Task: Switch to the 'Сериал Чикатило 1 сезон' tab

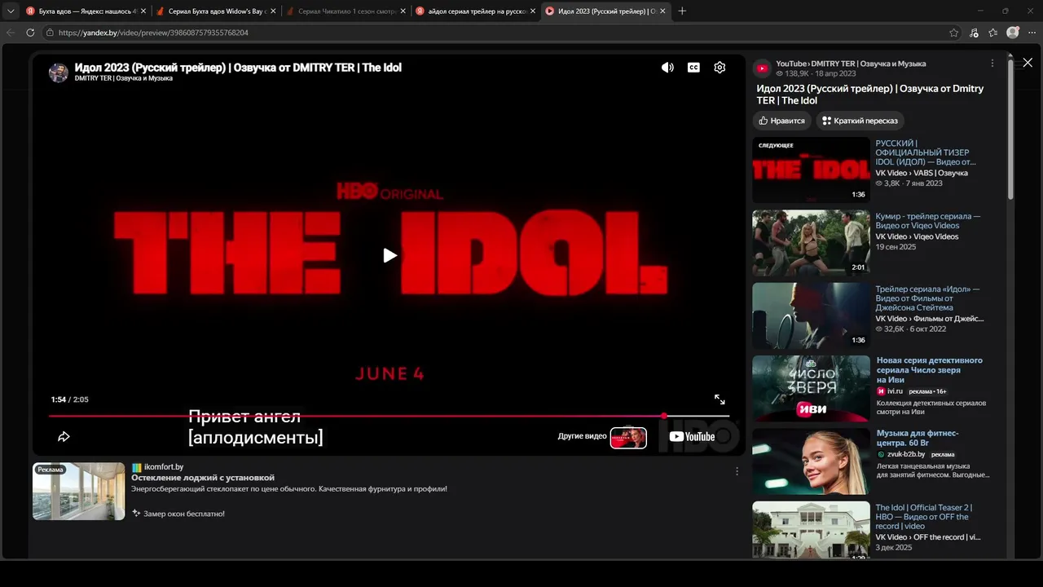Action: pos(346,11)
